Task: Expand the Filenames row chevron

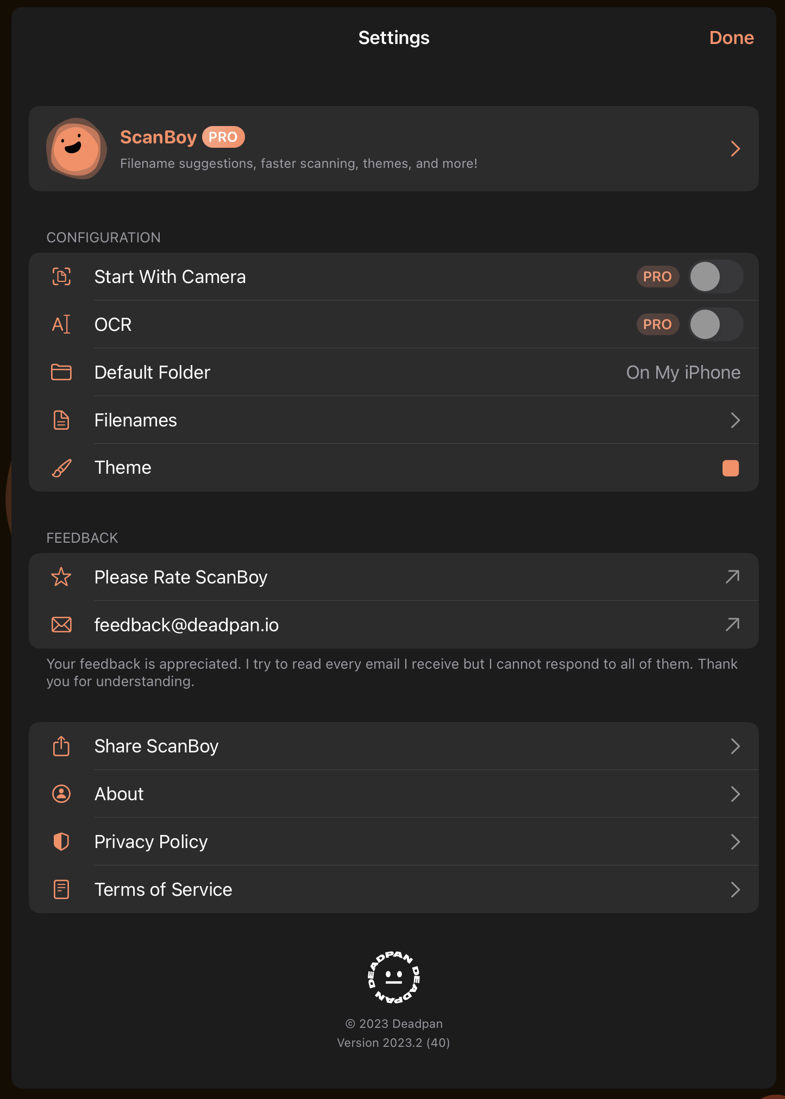Action: click(x=735, y=420)
